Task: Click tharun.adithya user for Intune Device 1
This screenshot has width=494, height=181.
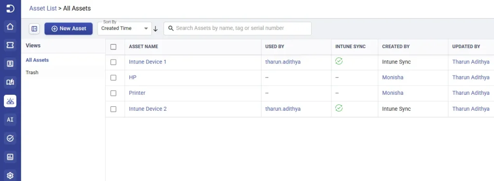Action: [x=283, y=62]
